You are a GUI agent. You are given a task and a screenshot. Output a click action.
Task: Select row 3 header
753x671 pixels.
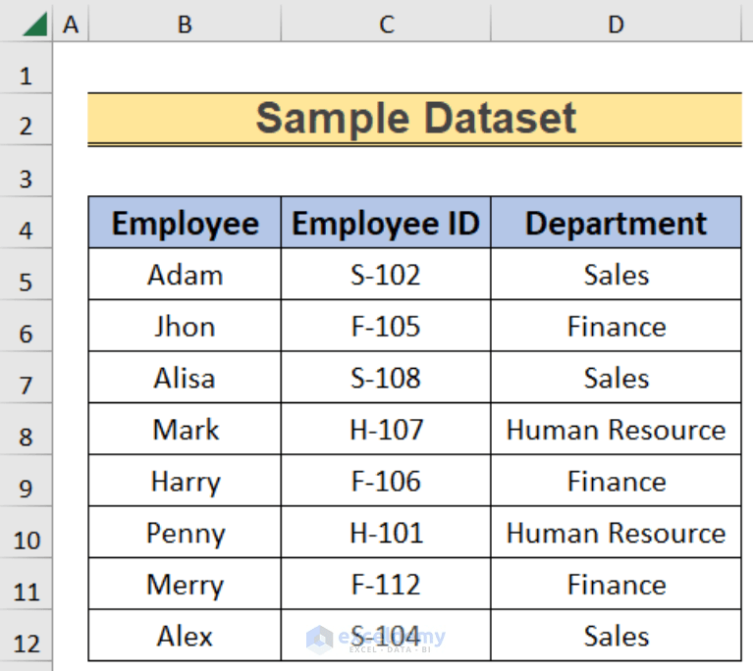tap(26, 171)
